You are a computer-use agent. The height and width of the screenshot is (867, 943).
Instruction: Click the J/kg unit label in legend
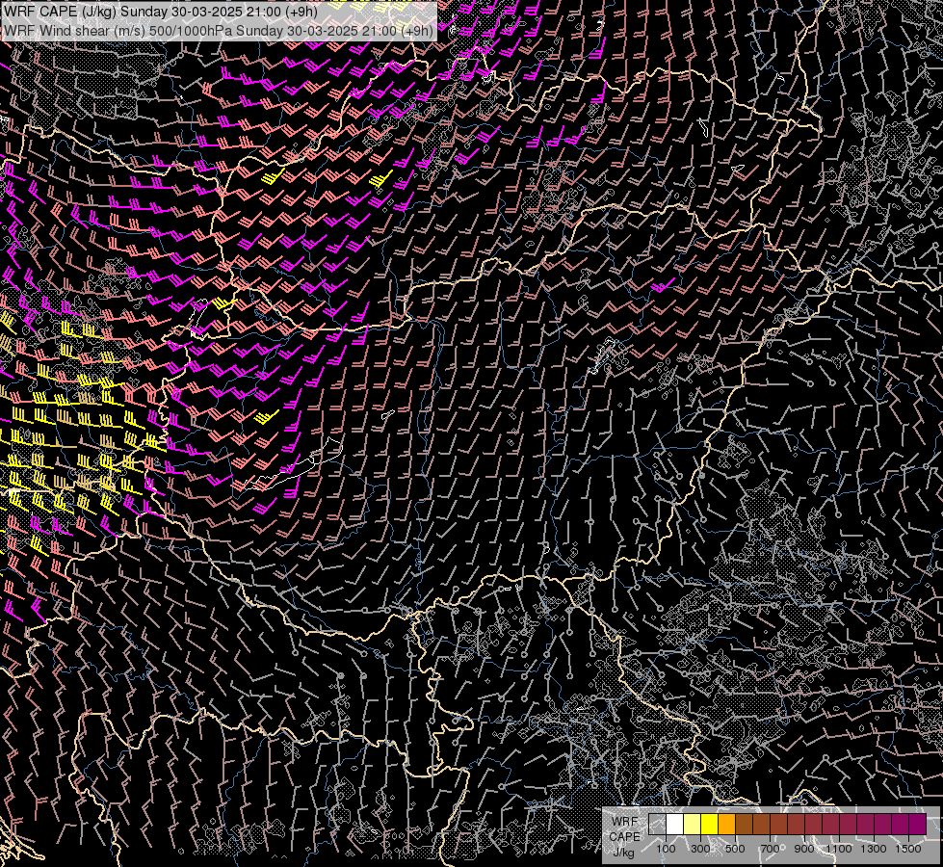coord(623,853)
